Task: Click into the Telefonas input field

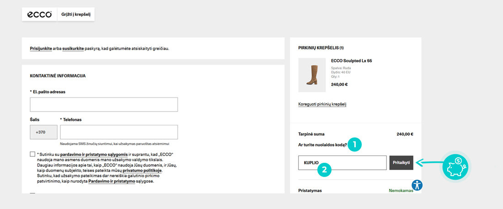Action: click(119, 132)
